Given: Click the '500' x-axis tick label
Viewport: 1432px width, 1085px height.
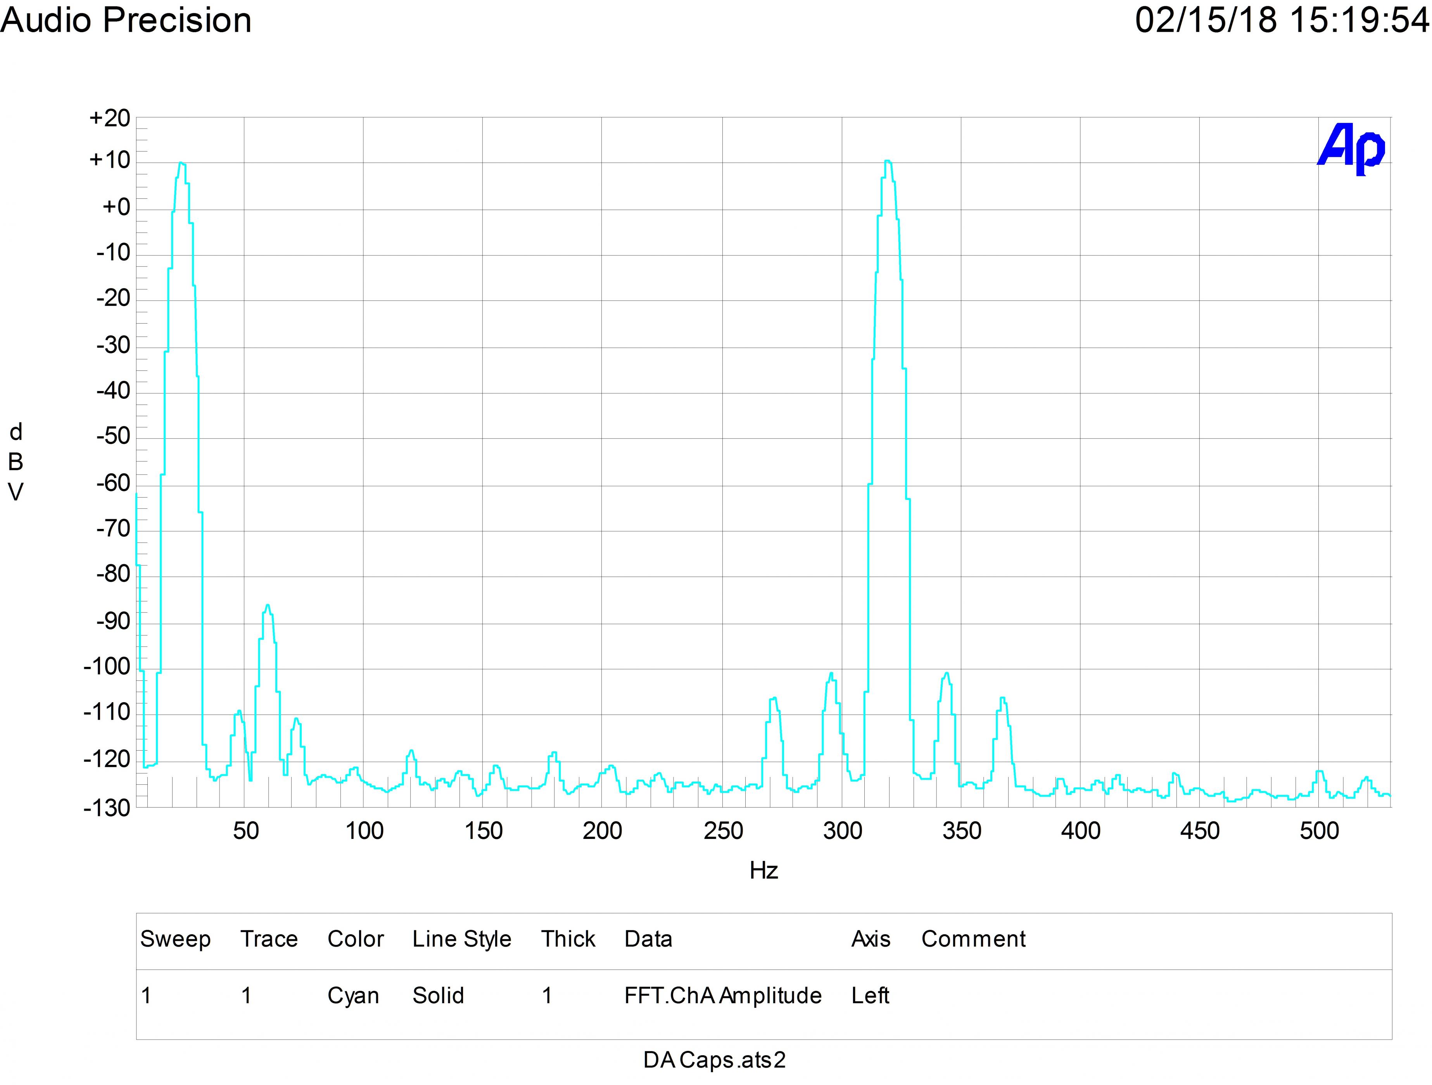Looking at the screenshot, I should pos(1319,831).
